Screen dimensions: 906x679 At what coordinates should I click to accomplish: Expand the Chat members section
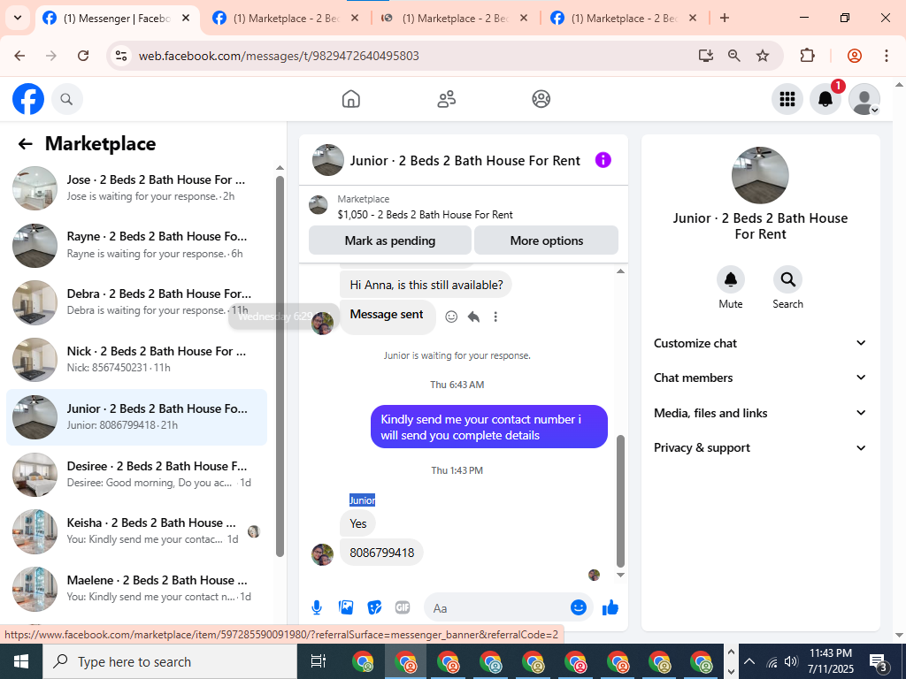(x=760, y=378)
